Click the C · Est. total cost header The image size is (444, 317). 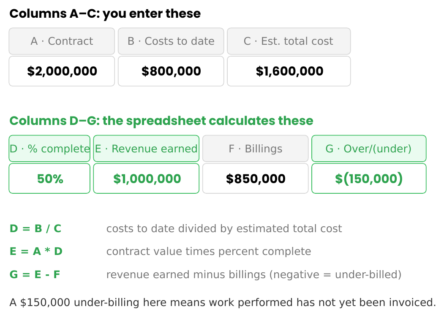[x=289, y=41]
